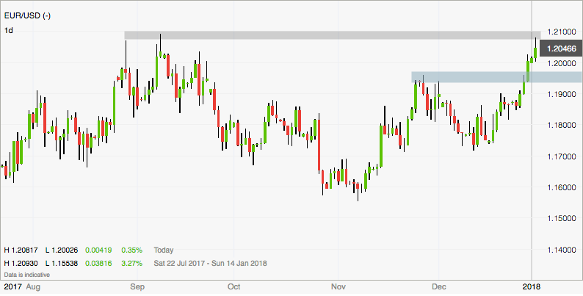Click the Nov label on time axis

pos(338,286)
